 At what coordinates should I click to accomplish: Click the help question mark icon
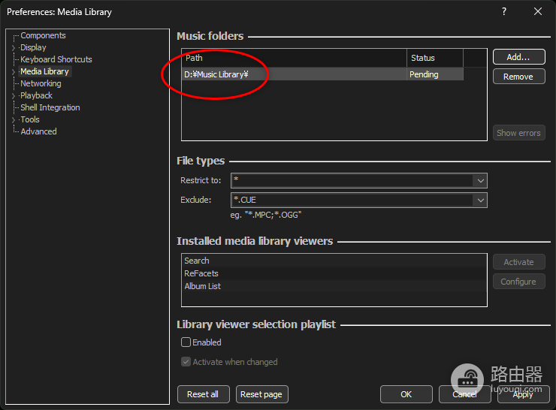point(504,12)
